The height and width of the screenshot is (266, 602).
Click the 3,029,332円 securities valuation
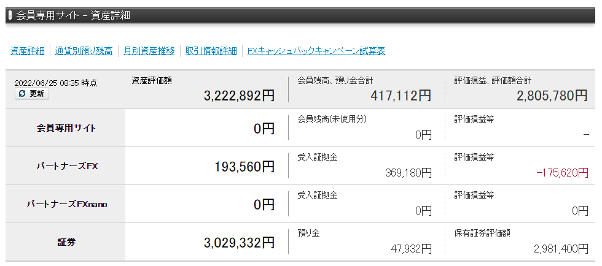pyautogui.click(x=239, y=243)
